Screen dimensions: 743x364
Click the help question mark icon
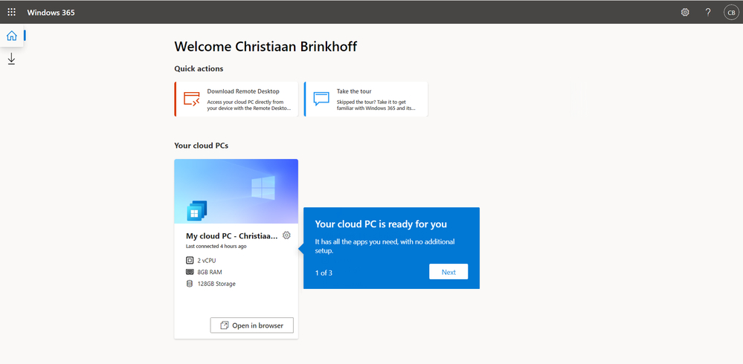tap(708, 13)
